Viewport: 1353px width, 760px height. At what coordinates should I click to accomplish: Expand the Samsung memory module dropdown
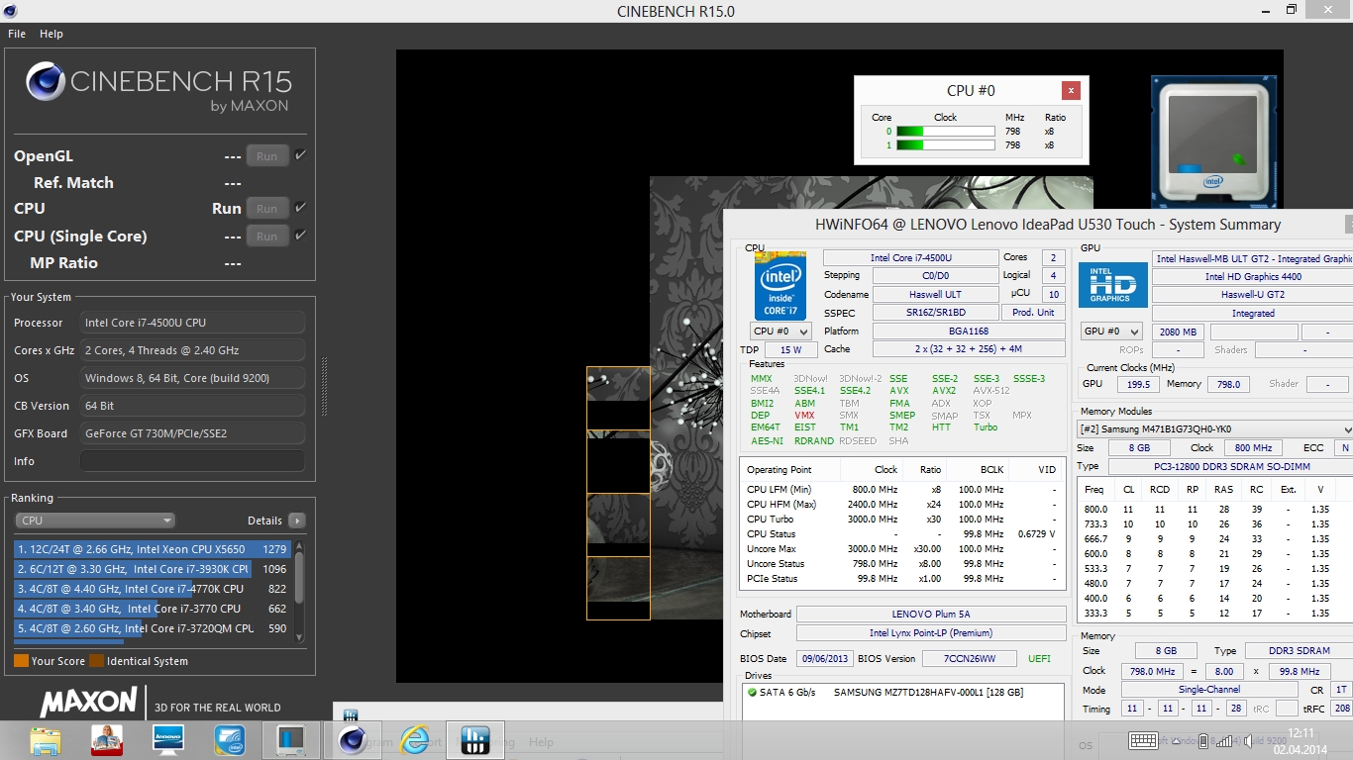point(1214,428)
